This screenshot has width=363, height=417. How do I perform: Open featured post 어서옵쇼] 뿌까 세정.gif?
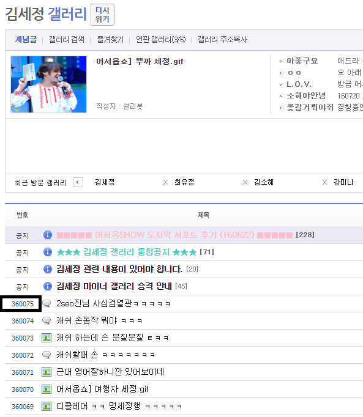pyautogui.click(x=140, y=61)
